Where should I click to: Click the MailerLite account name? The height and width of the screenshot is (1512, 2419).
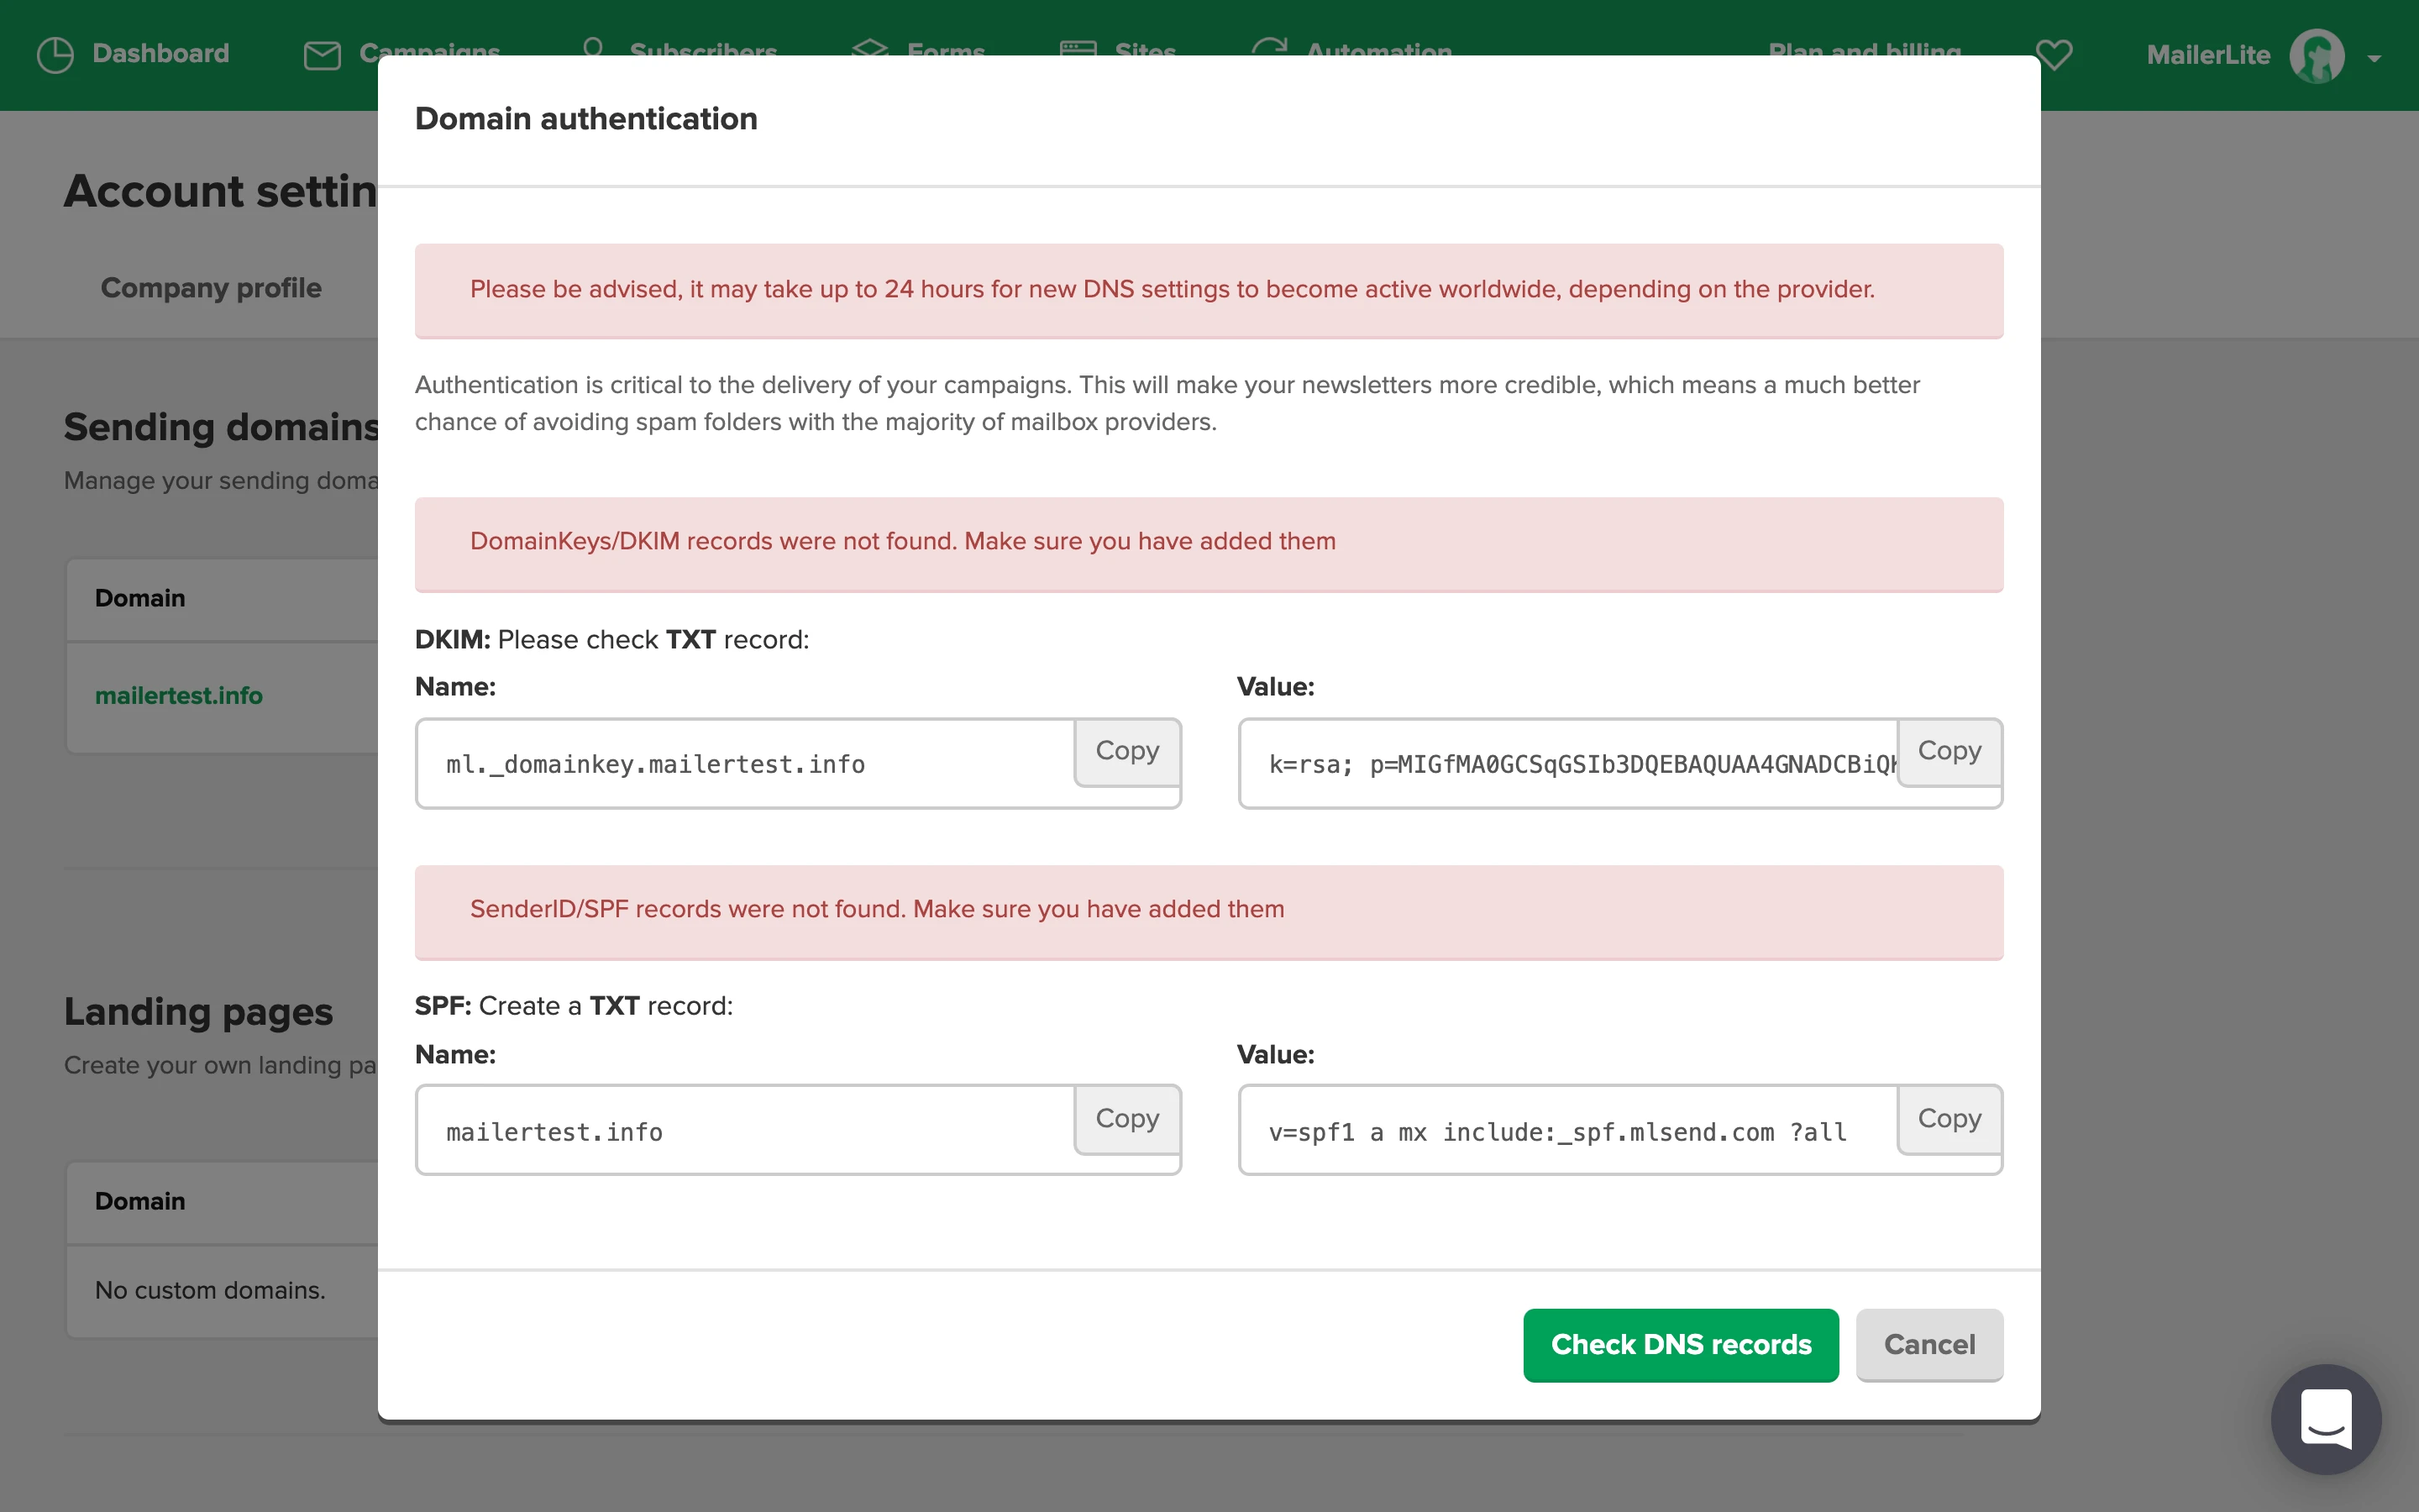[2207, 55]
